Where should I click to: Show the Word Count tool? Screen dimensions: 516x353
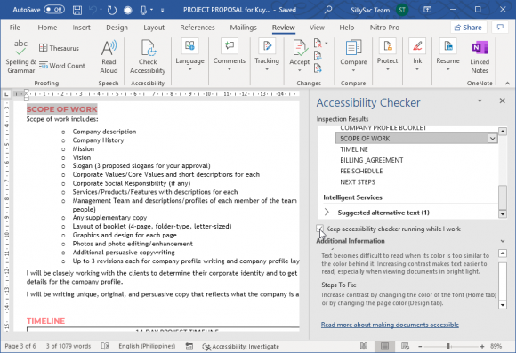click(x=62, y=66)
